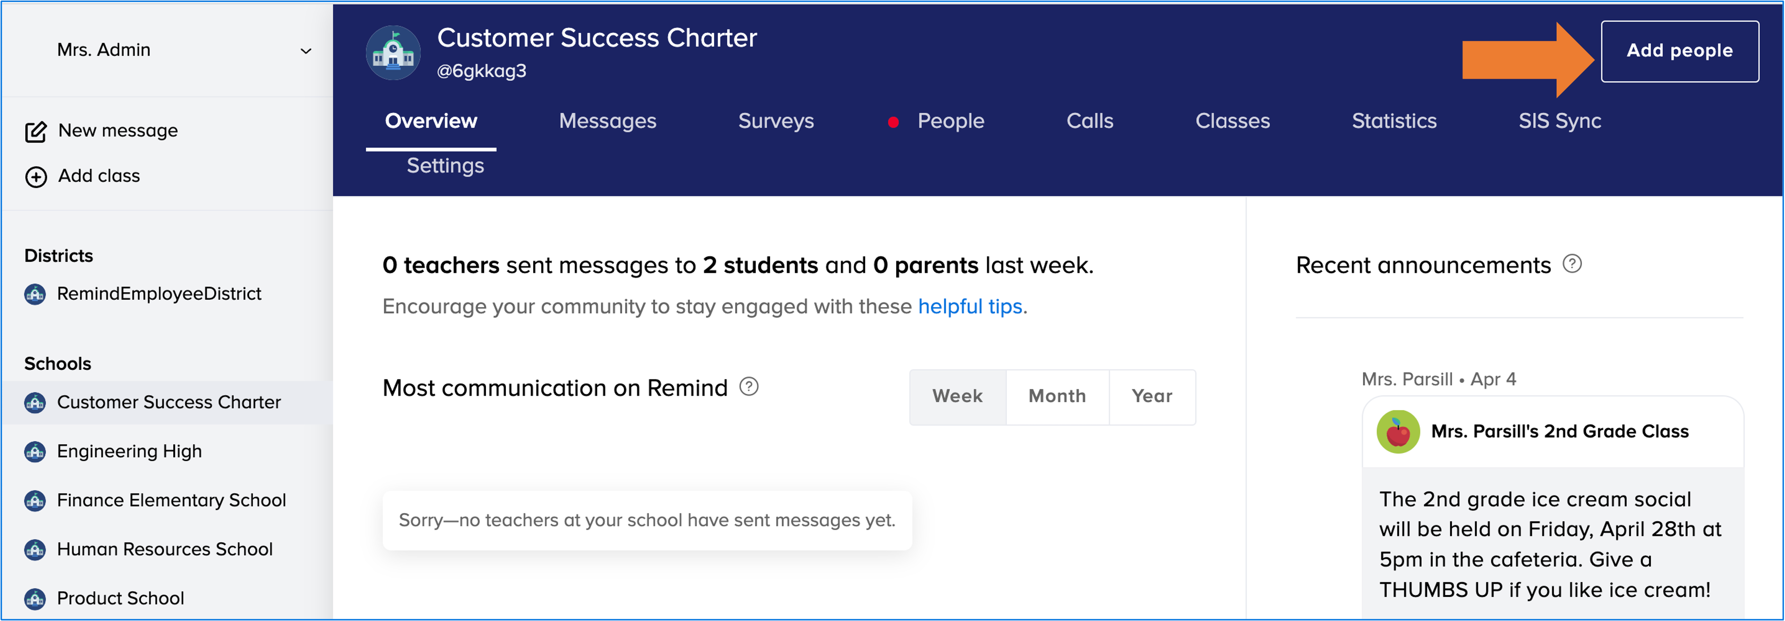Click the help icon beside Most communication on Remind
Screen dimensions: 1785x621
pos(748,387)
